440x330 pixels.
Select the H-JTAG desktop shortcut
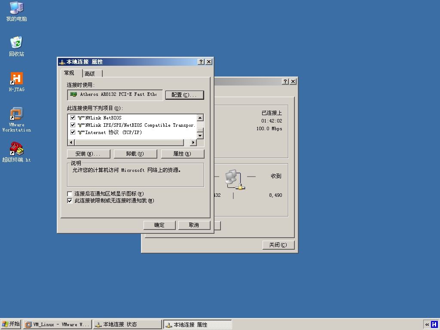pos(17,82)
